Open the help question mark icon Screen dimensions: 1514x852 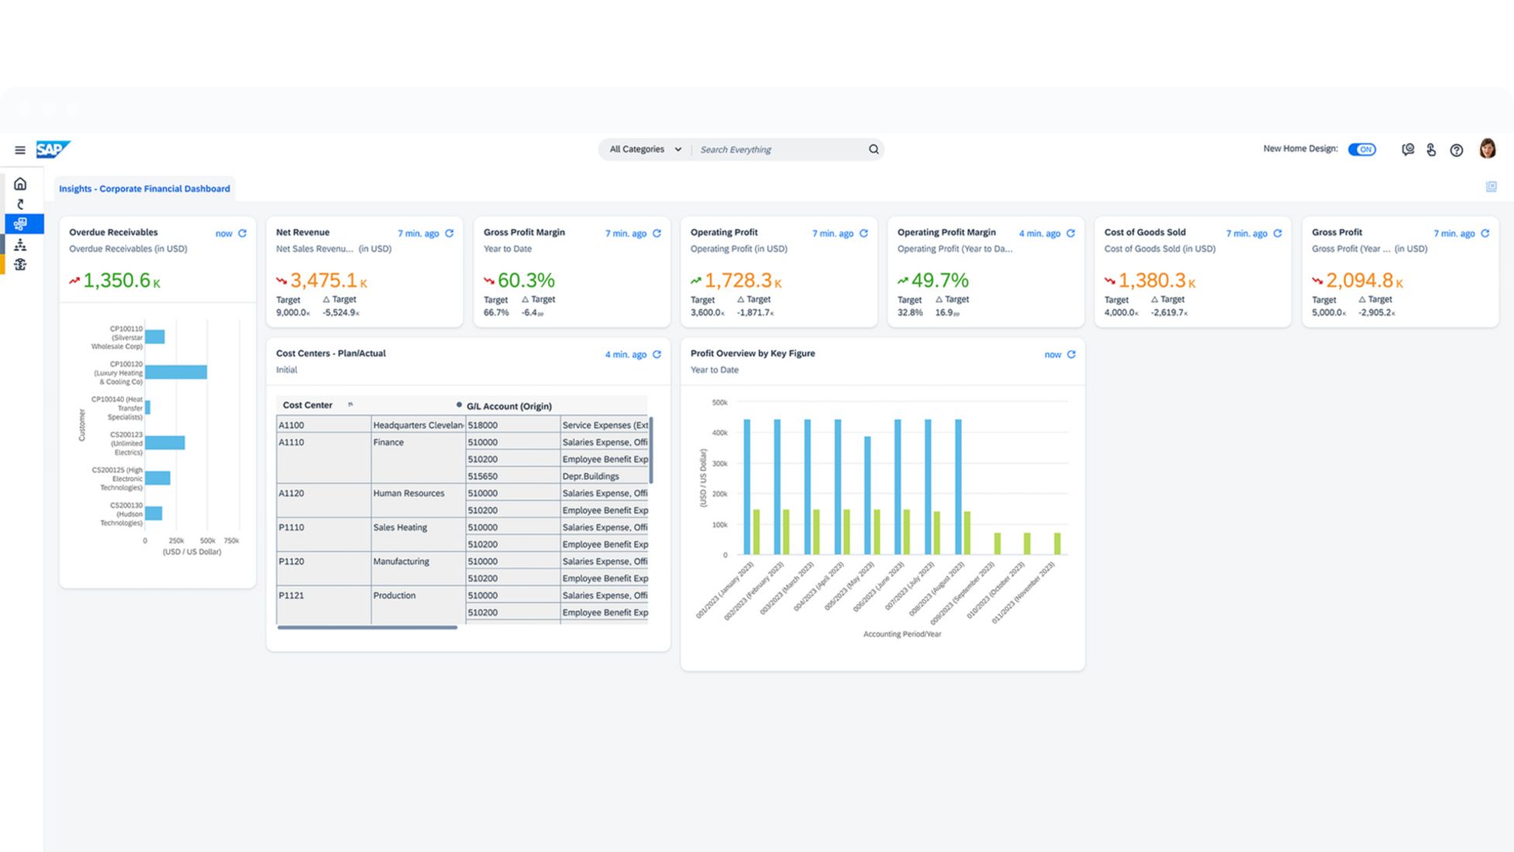pos(1457,150)
